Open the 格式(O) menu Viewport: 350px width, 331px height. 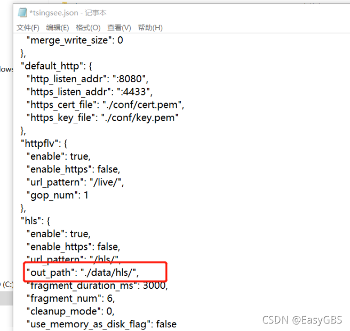88,28
